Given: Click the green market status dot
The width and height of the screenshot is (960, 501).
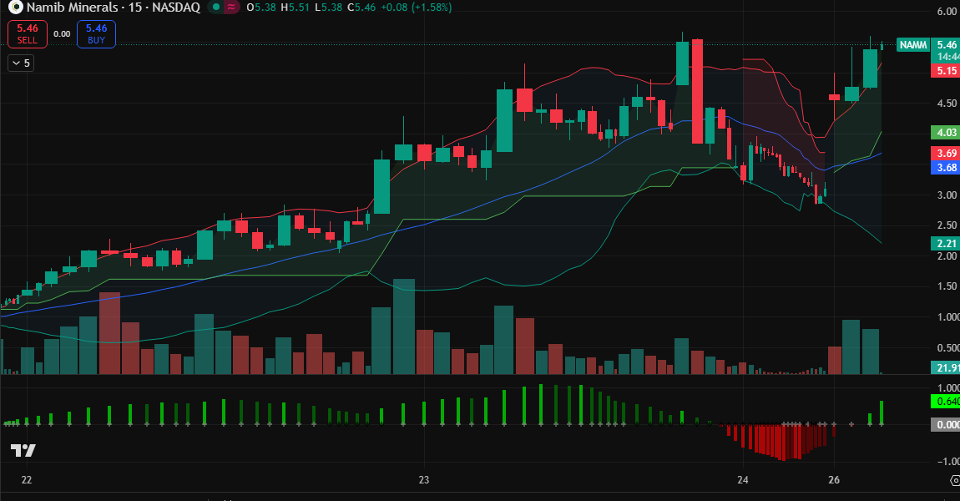Looking at the screenshot, I should pos(215,8).
